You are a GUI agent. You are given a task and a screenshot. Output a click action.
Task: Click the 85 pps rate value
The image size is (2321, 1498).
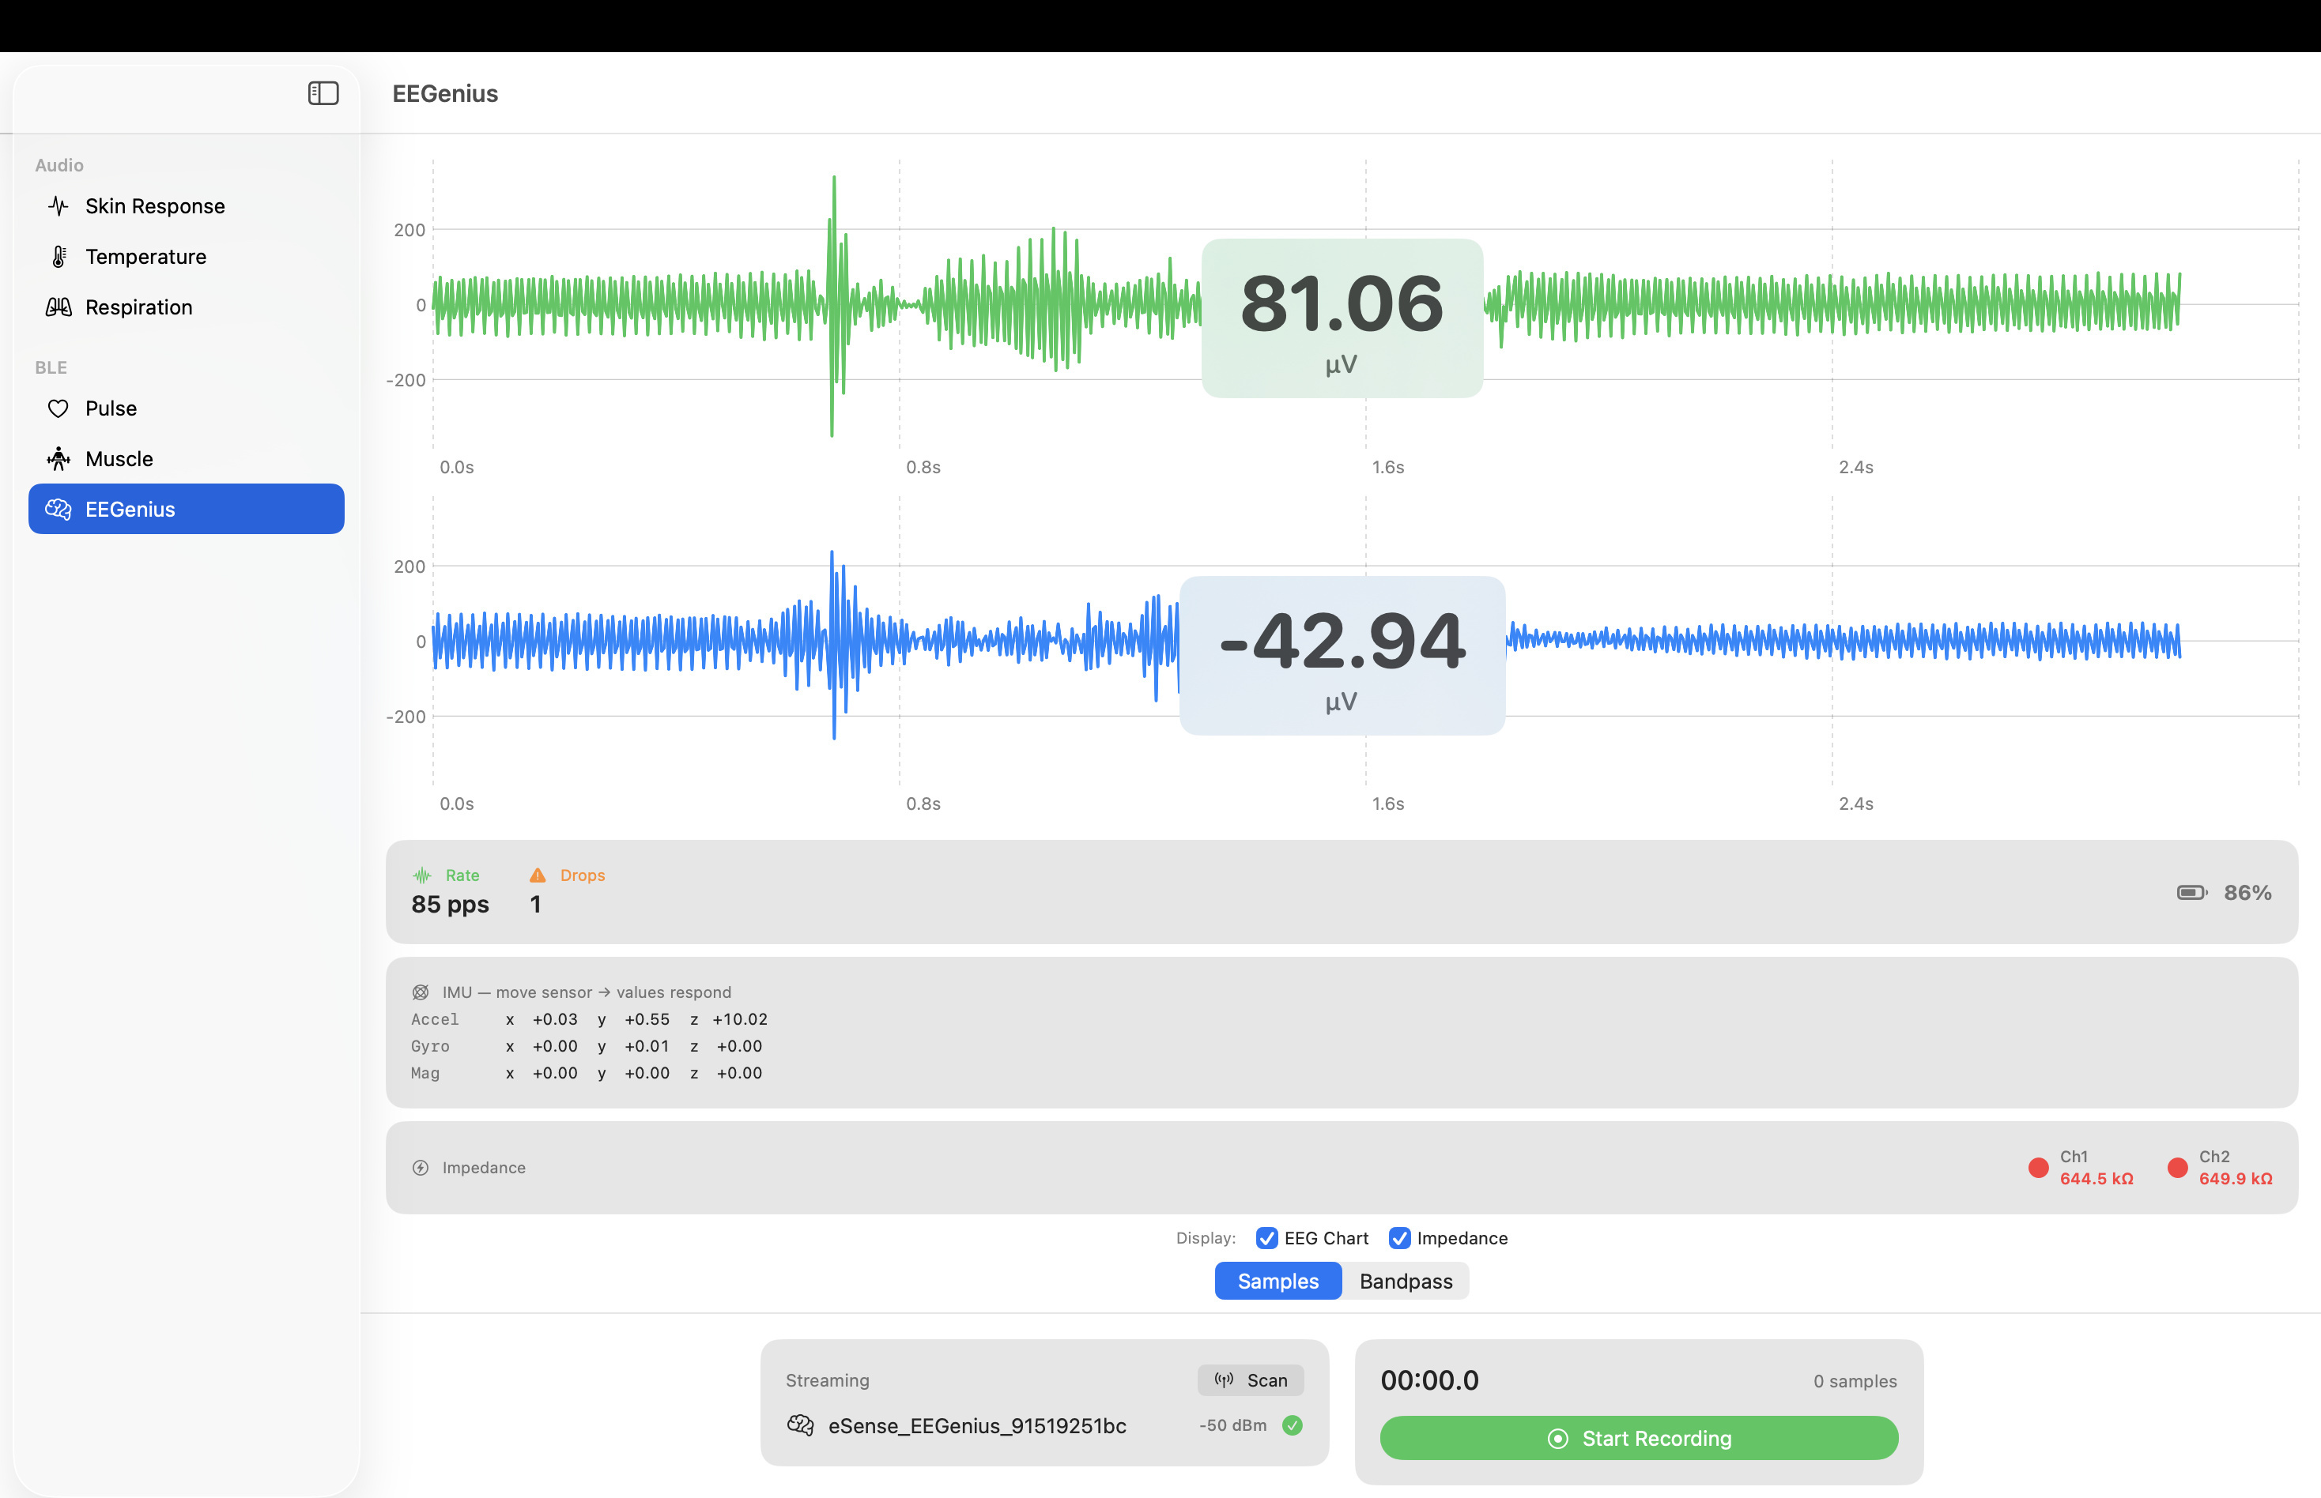click(x=450, y=905)
